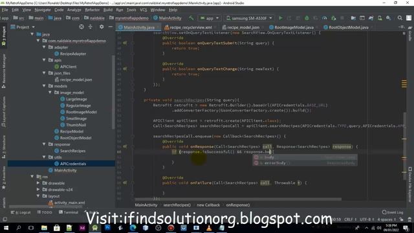Viewport: 414px width, 233px height.
Task: Open the File menu
Action: point(5,10)
